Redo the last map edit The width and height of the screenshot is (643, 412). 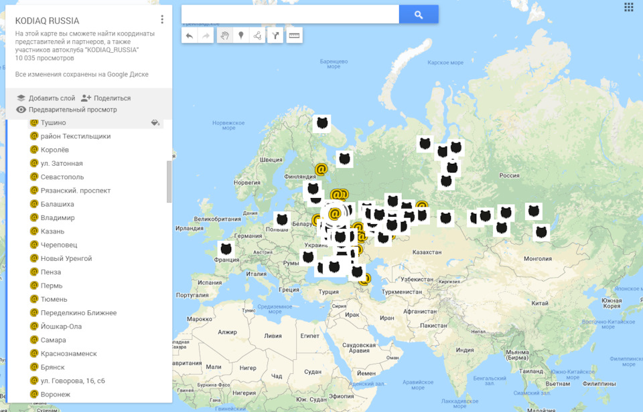(206, 35)
